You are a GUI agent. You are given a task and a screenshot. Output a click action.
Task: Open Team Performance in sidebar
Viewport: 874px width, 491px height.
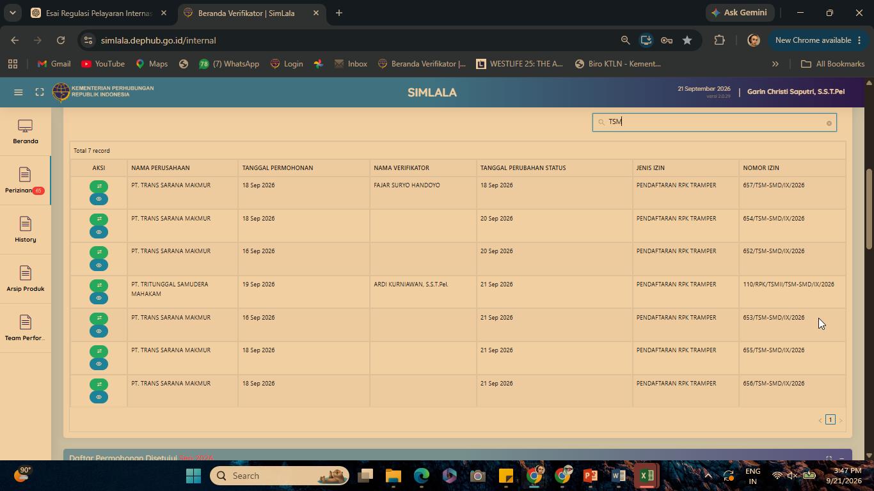tap(26, 329)
